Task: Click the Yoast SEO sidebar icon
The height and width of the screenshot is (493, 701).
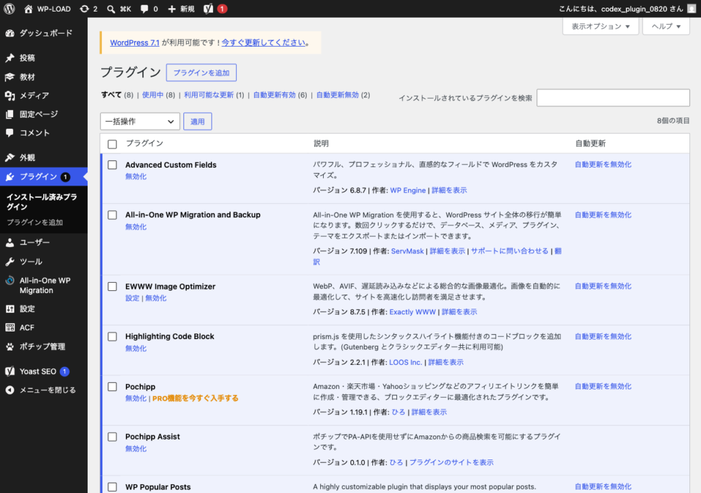Action: [x=10, y=371]
